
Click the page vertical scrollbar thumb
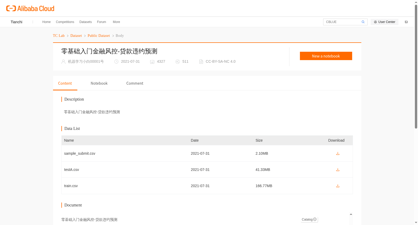pos(416,67)
